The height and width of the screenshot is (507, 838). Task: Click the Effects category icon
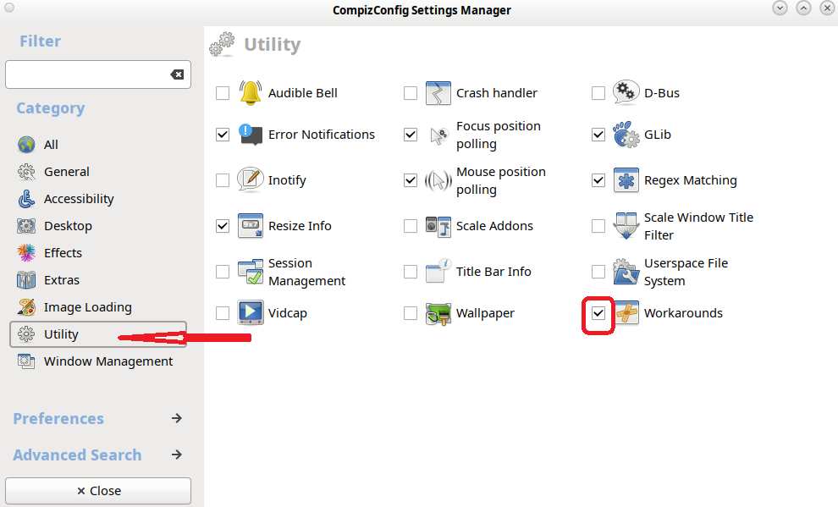[x=26, y=253]
